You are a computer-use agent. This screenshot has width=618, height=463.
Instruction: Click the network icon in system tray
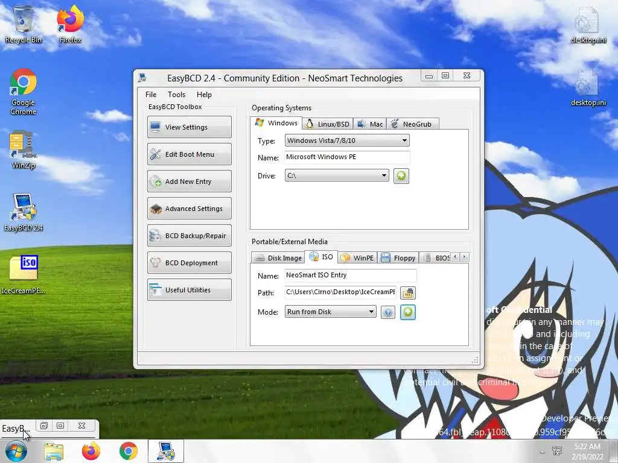pos(557,451)
